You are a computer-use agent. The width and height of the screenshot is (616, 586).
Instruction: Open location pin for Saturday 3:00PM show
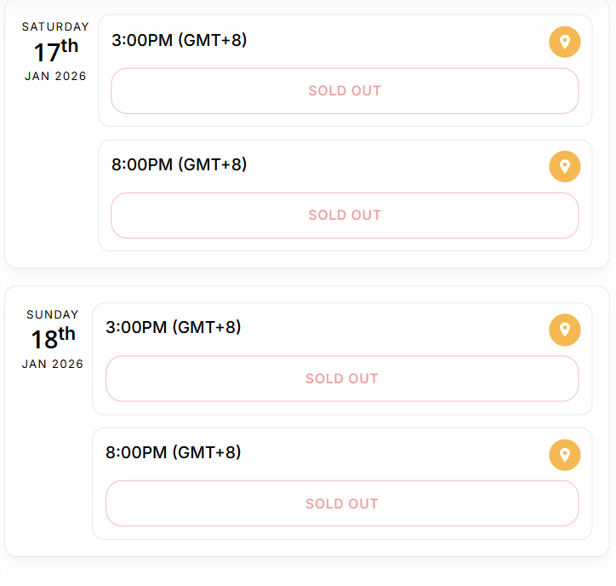[564, 42]
